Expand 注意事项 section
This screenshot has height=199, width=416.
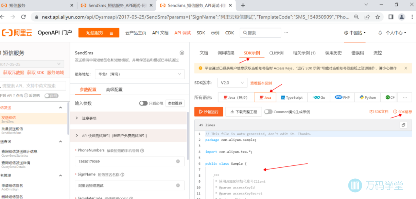(x=129, y=118)
